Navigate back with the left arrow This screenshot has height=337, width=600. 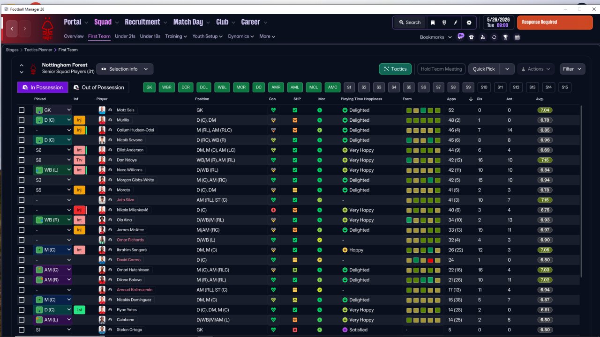click(x=12, y=29)
